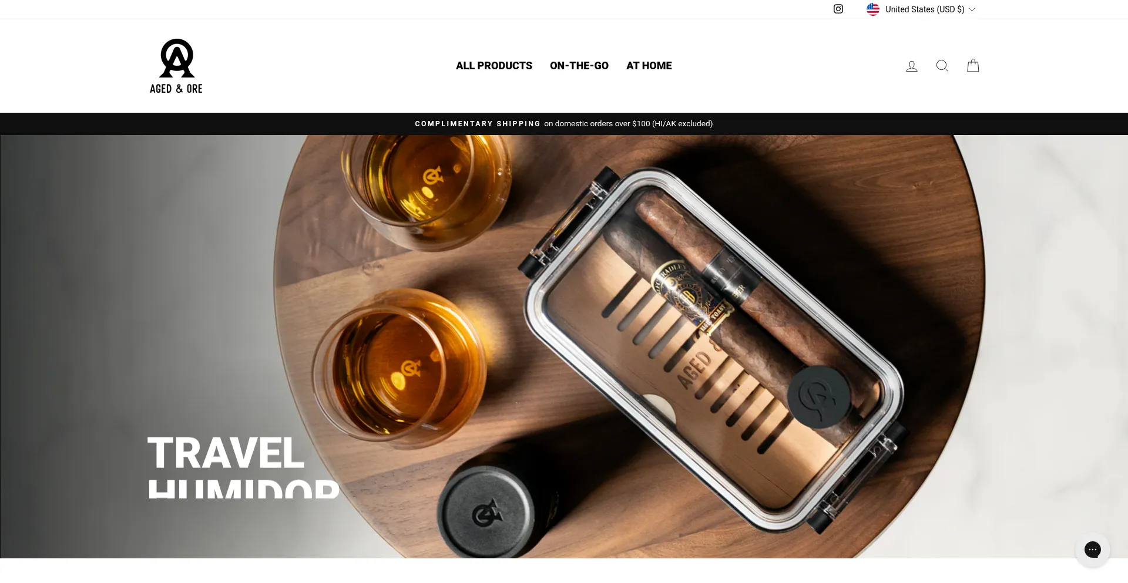
Task: Click the search magnifier icon
Action: pos(942,66)
